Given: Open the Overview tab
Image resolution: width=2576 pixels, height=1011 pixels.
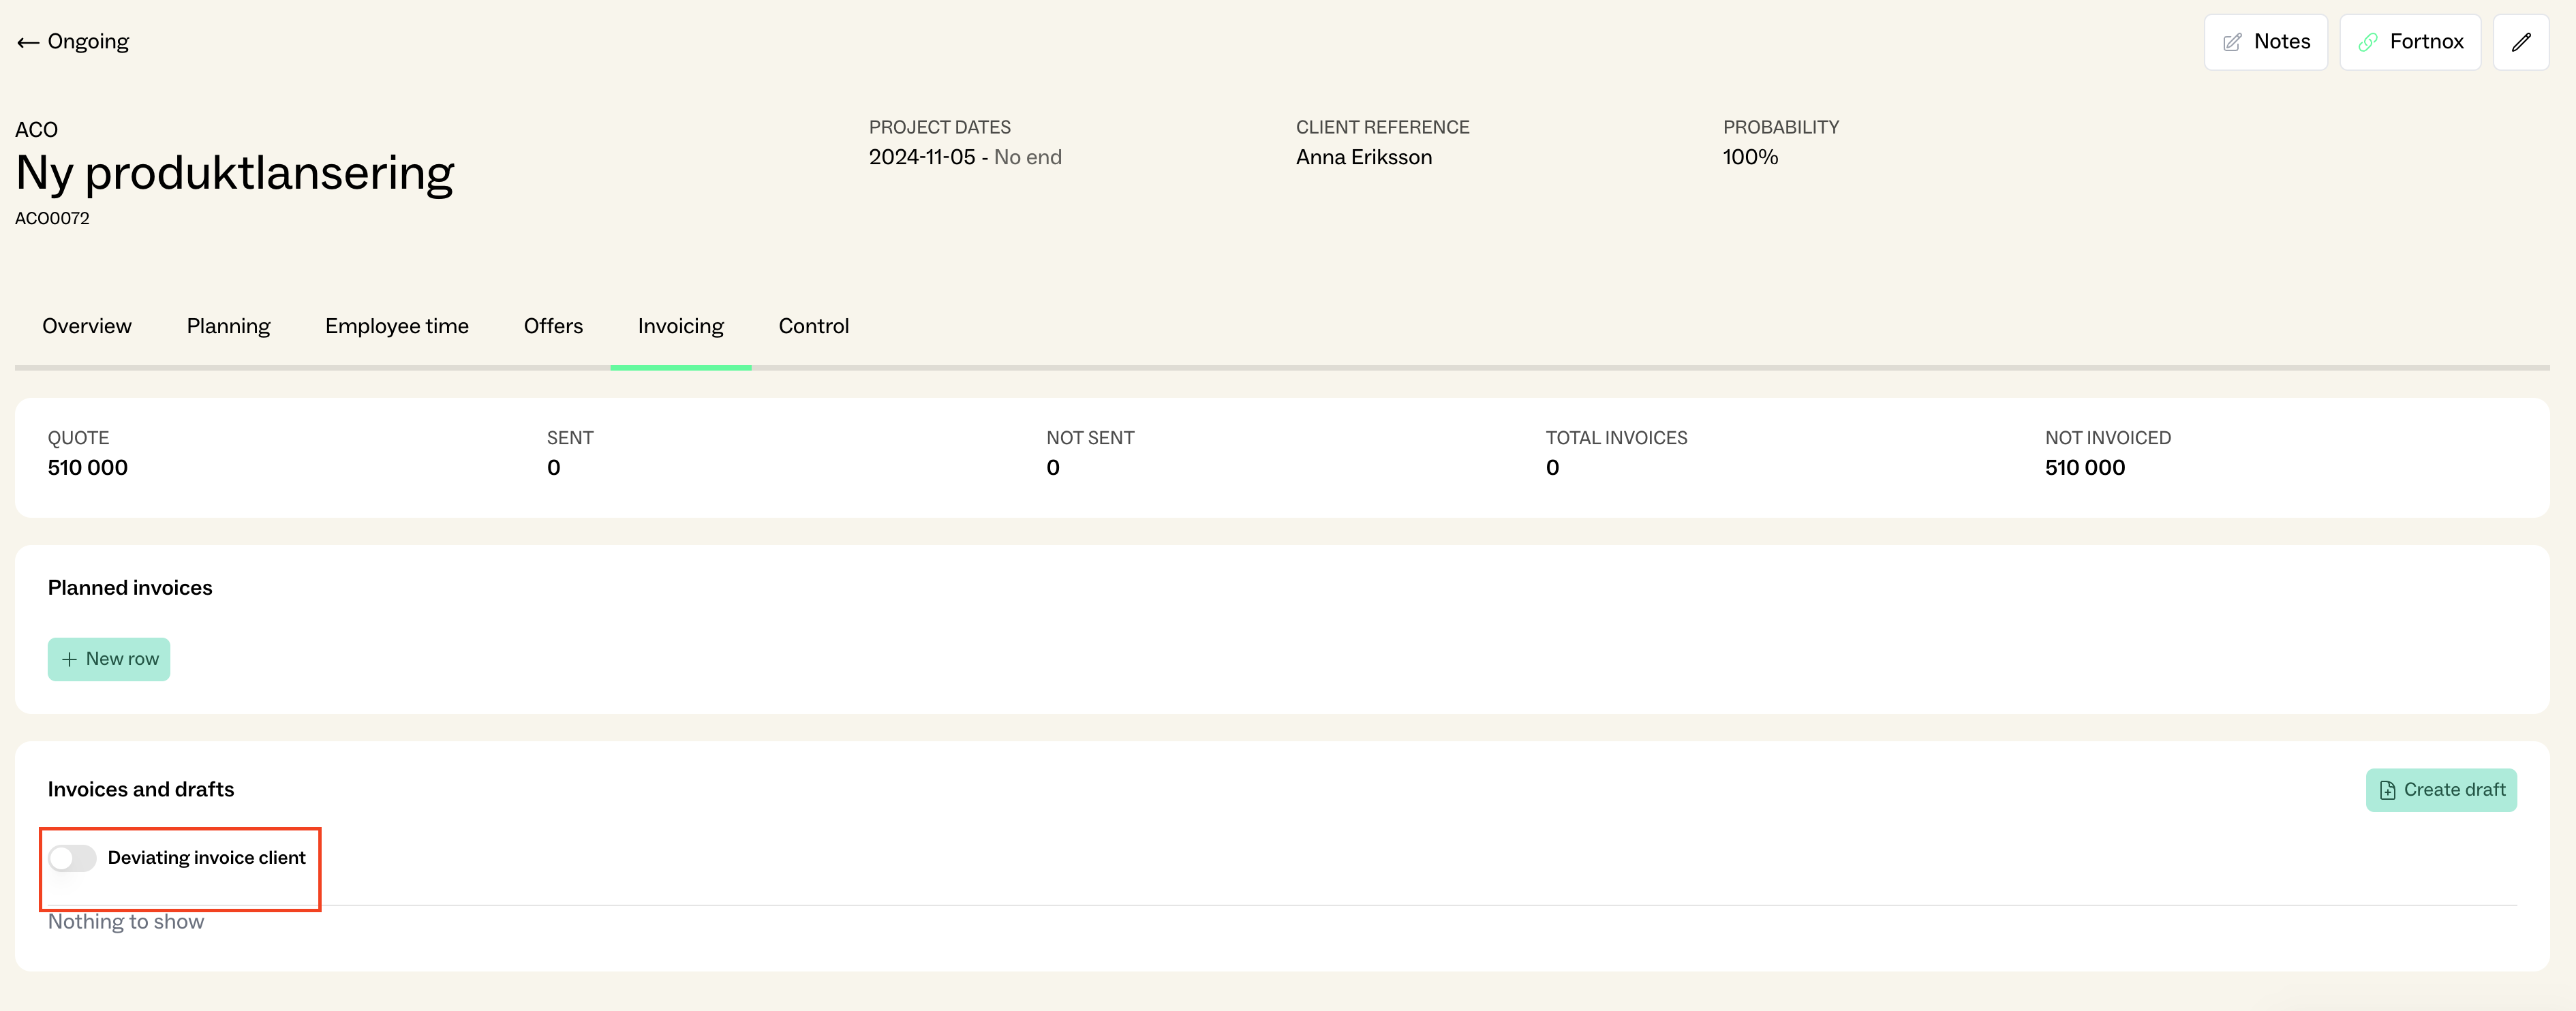Looking at the screenshot, I should [x=87, y=326].
